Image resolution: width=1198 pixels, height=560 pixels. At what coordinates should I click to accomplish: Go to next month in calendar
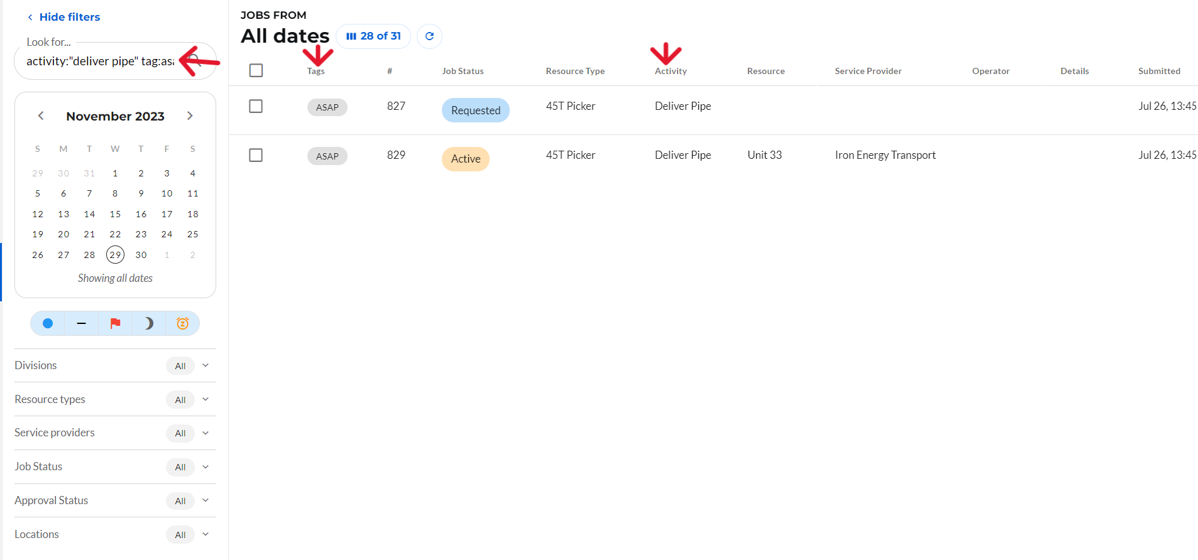pos(190,116)
